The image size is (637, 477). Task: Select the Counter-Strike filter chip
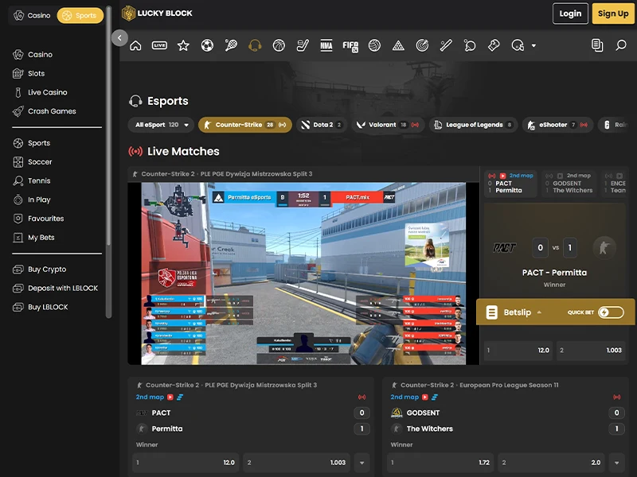pos(245,125)
